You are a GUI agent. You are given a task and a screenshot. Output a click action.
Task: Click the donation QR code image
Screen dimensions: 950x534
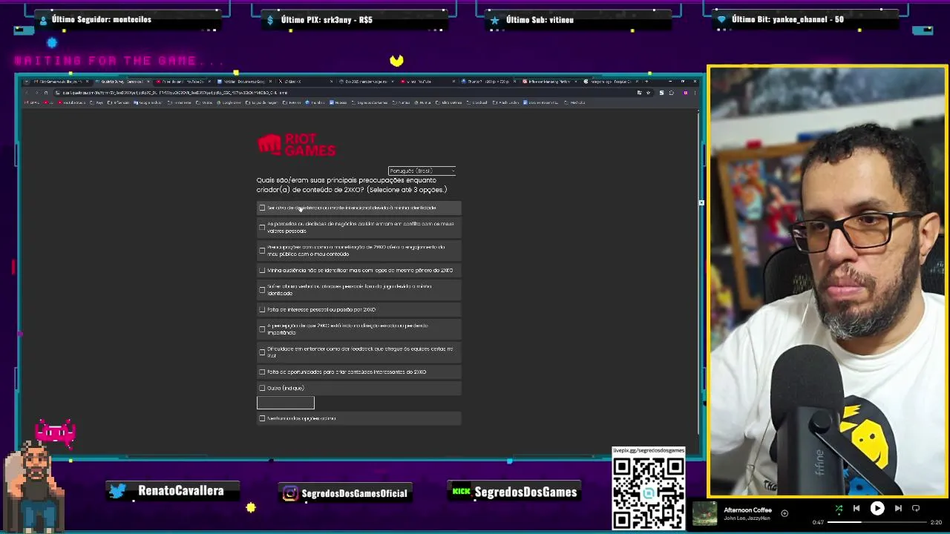pos(649,492)
